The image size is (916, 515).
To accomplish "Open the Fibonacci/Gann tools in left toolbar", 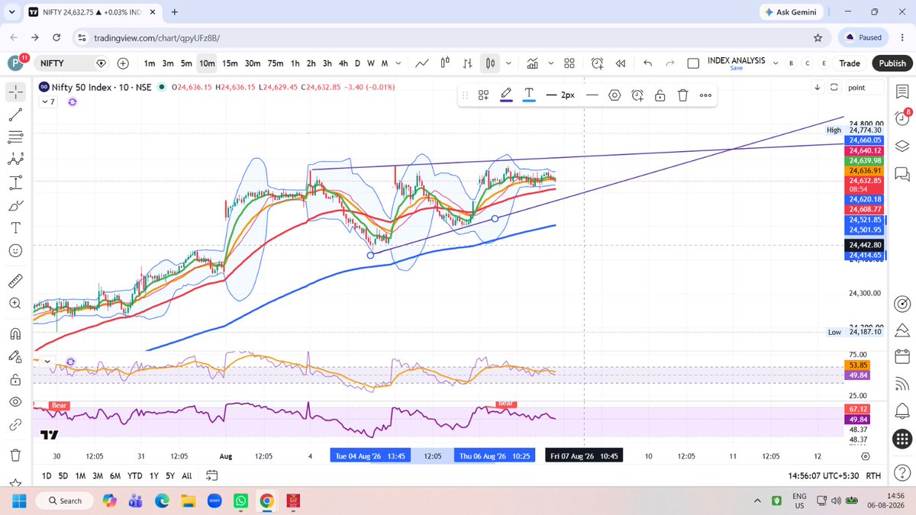I will (16, 137).
